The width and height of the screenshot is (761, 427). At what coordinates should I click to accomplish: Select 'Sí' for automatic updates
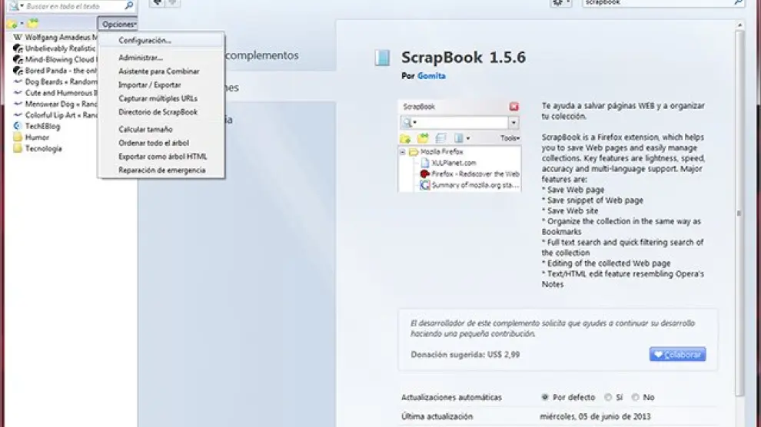608,397
